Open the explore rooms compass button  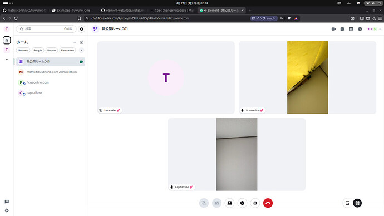82,29
